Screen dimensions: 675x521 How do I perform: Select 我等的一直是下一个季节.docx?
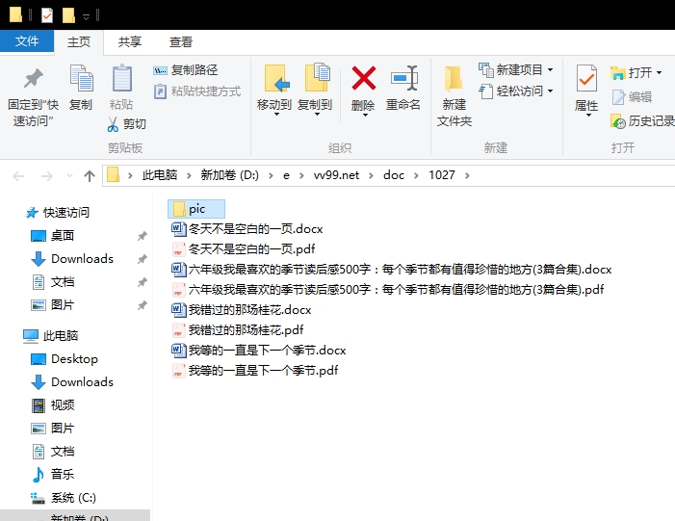(259, 351)
